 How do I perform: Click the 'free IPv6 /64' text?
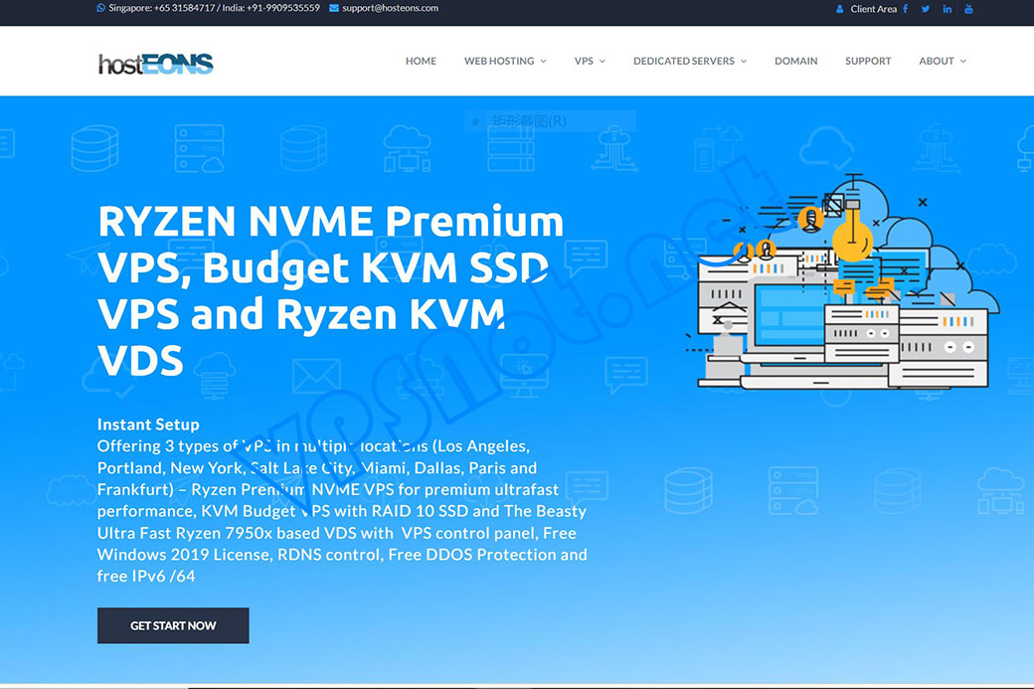point(146,576)
